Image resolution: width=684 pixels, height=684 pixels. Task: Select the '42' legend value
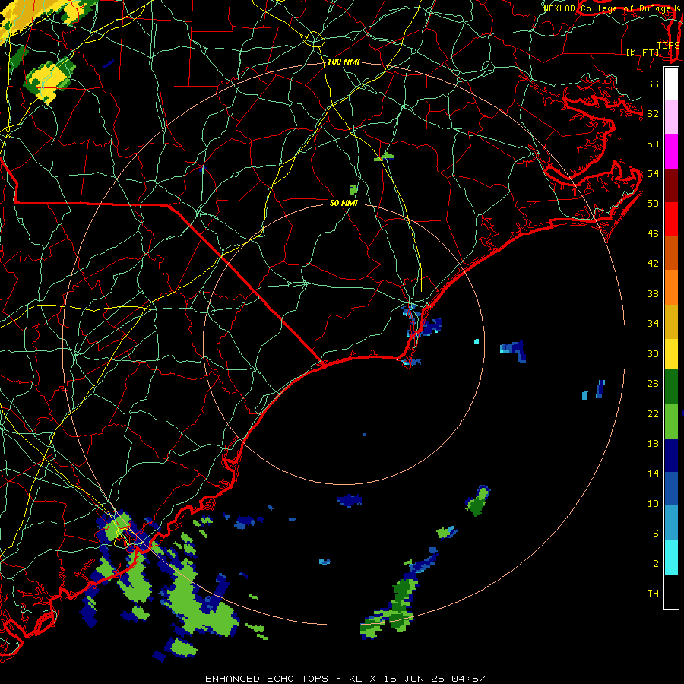click(x=653, y=264)
